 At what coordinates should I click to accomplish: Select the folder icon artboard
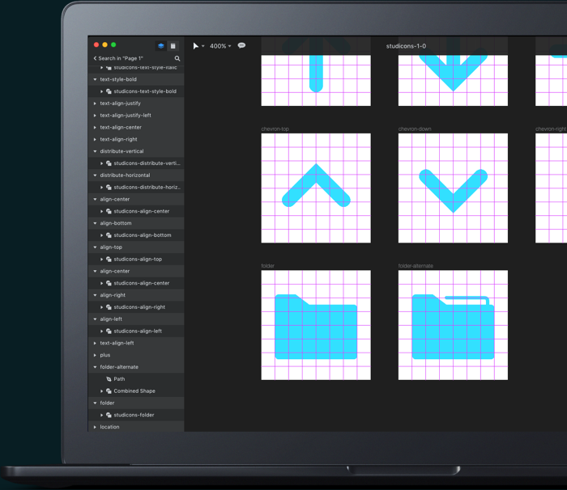tap(316, 325)
